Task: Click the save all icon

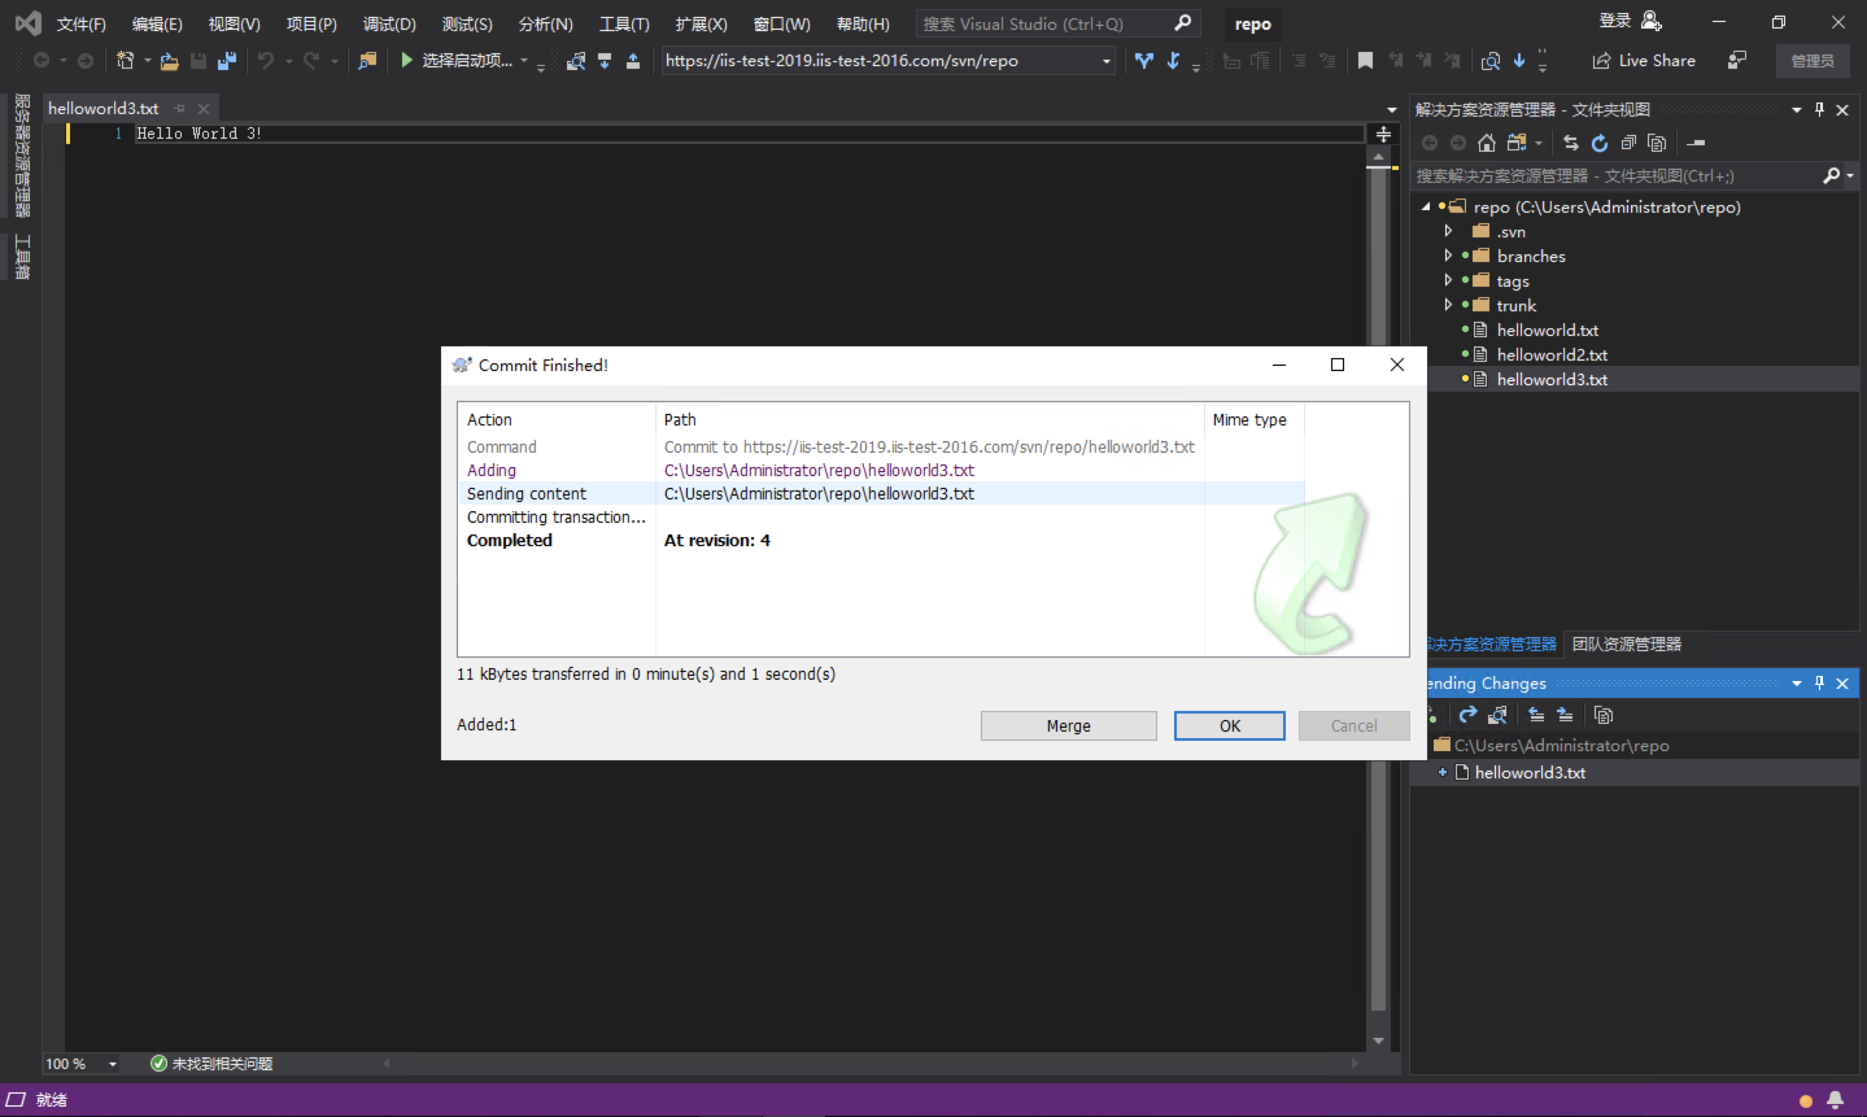Action: click(x=226, y=61)
